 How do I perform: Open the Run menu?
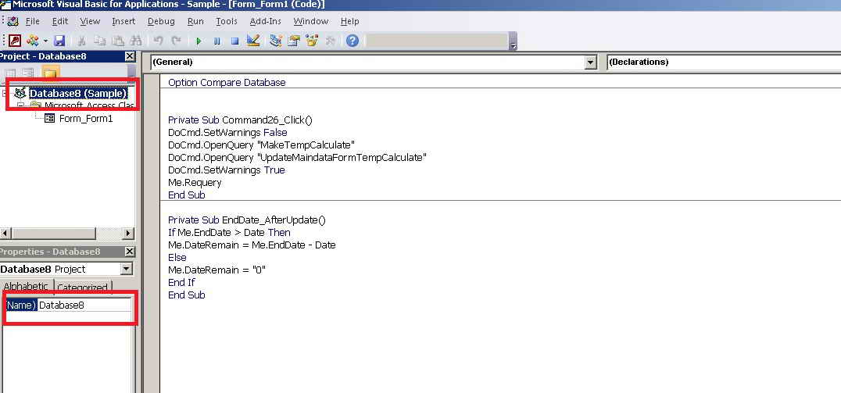tap(195, 21)
